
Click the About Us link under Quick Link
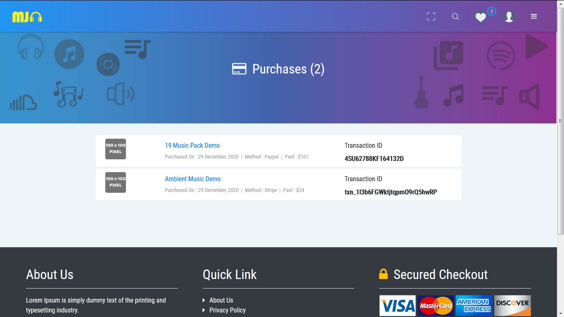coord(221,300)
